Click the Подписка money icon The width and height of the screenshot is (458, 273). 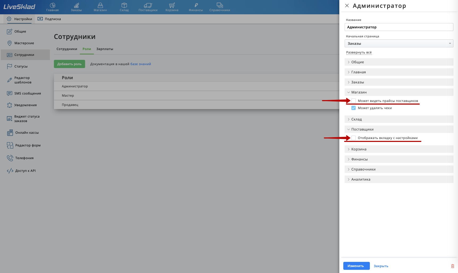(x=40, y=19)
